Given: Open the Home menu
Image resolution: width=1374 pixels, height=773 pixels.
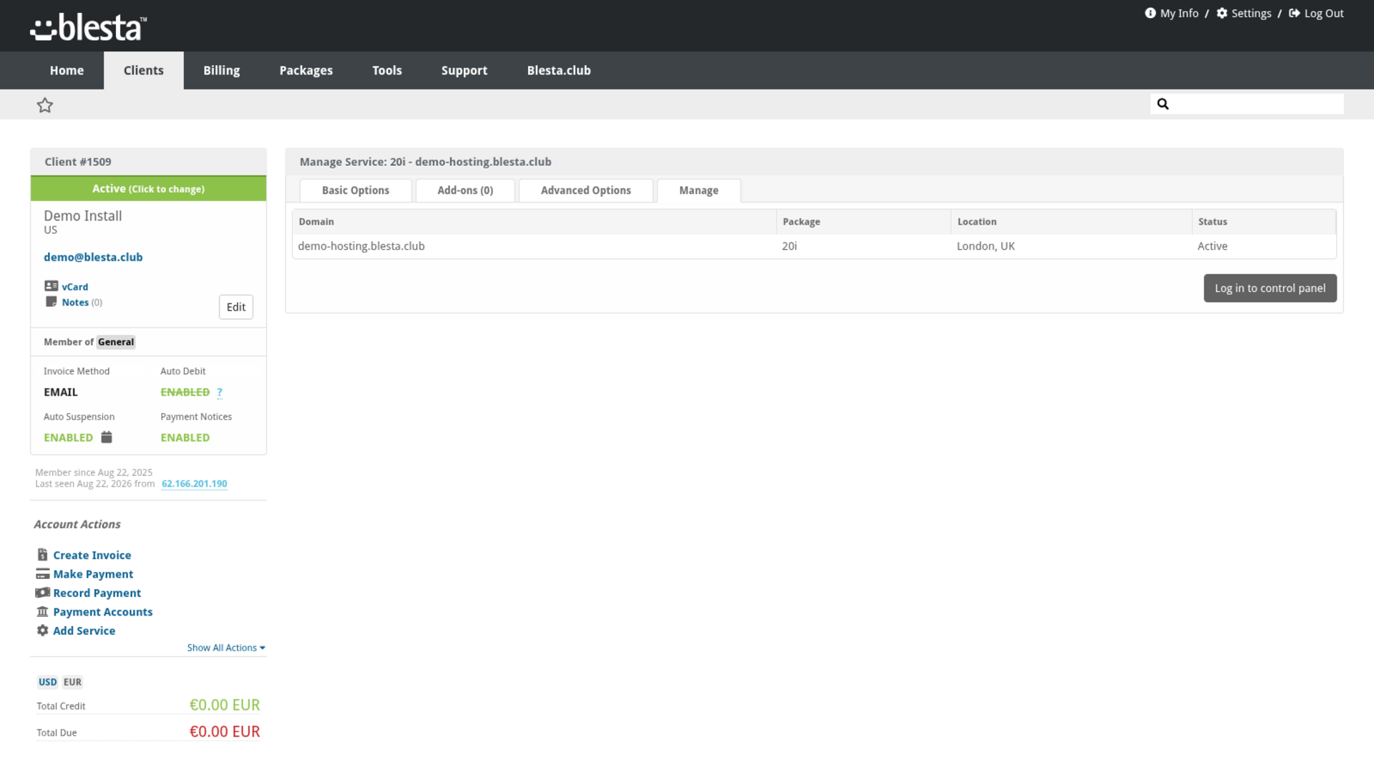Looking at the screenshot, I should 67,70.
